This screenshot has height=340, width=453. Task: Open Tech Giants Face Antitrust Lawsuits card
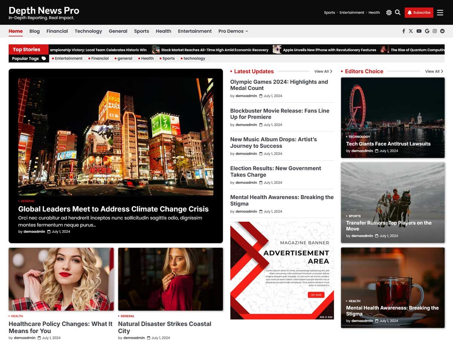388,144
